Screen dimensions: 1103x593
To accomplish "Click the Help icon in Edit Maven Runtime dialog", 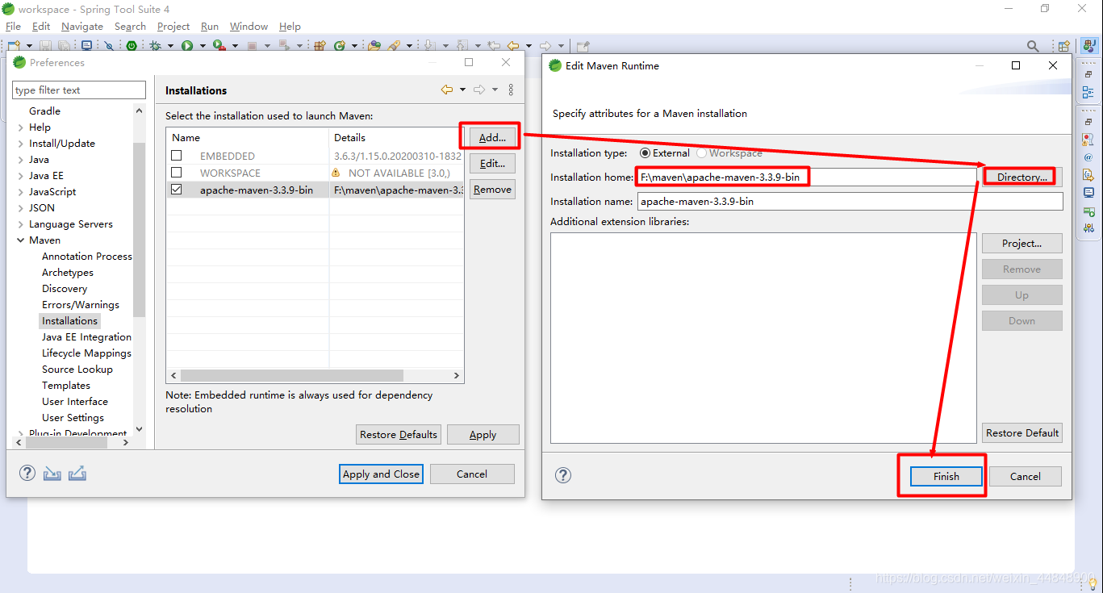I will click(x=563, y=475).
